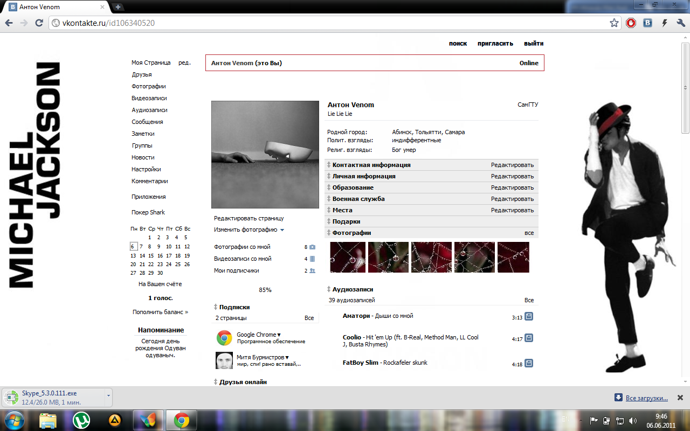Save the Аматори track via its icon
Image resolution: width=690 pixels, height=431 pixels.
point(529,316)
